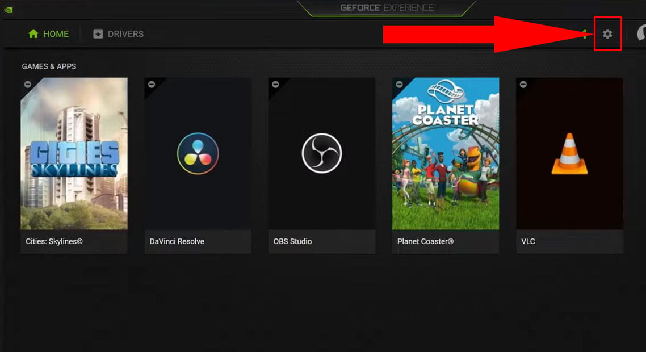Click the 'Planet Coaster®' label
This screenshot has height=352, width=646.
tap(425, 241)
